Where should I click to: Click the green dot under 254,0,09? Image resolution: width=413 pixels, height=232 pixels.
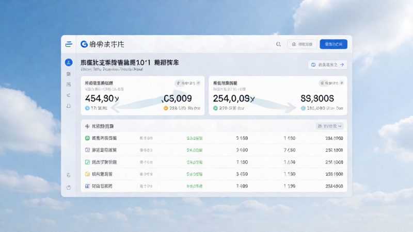215,108
